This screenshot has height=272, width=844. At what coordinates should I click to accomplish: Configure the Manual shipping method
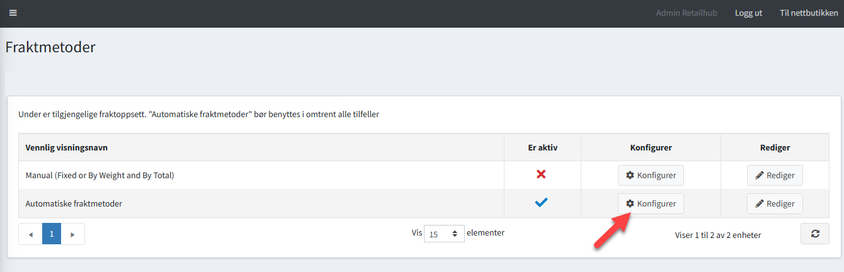click(650, 175)
